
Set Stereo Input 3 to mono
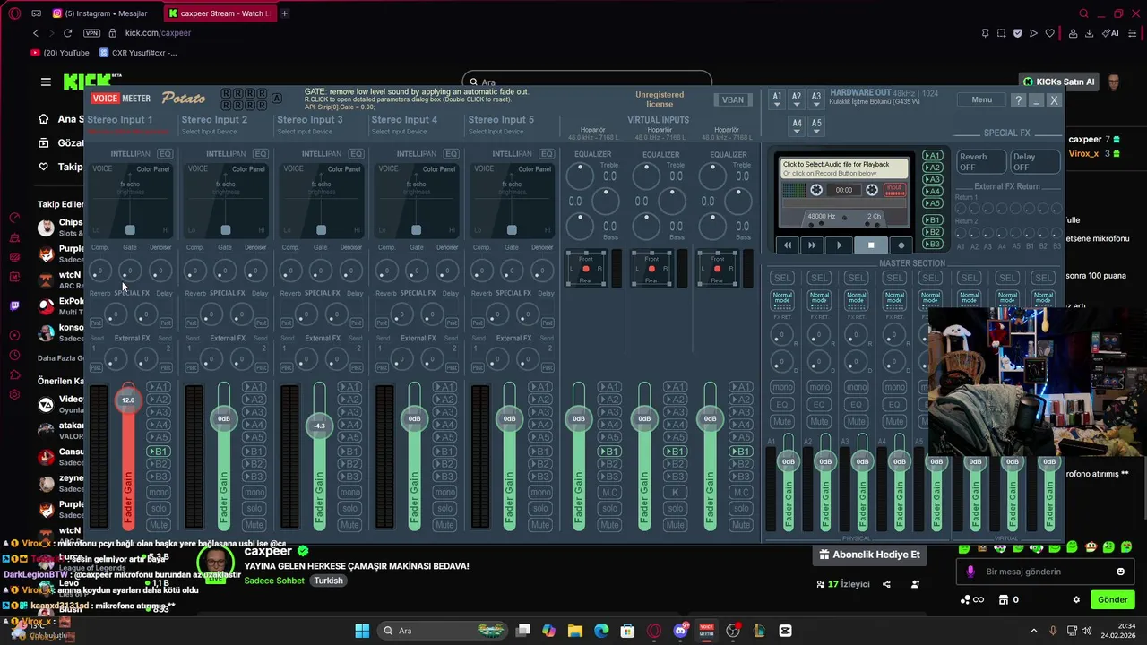[x=349, y=493]
